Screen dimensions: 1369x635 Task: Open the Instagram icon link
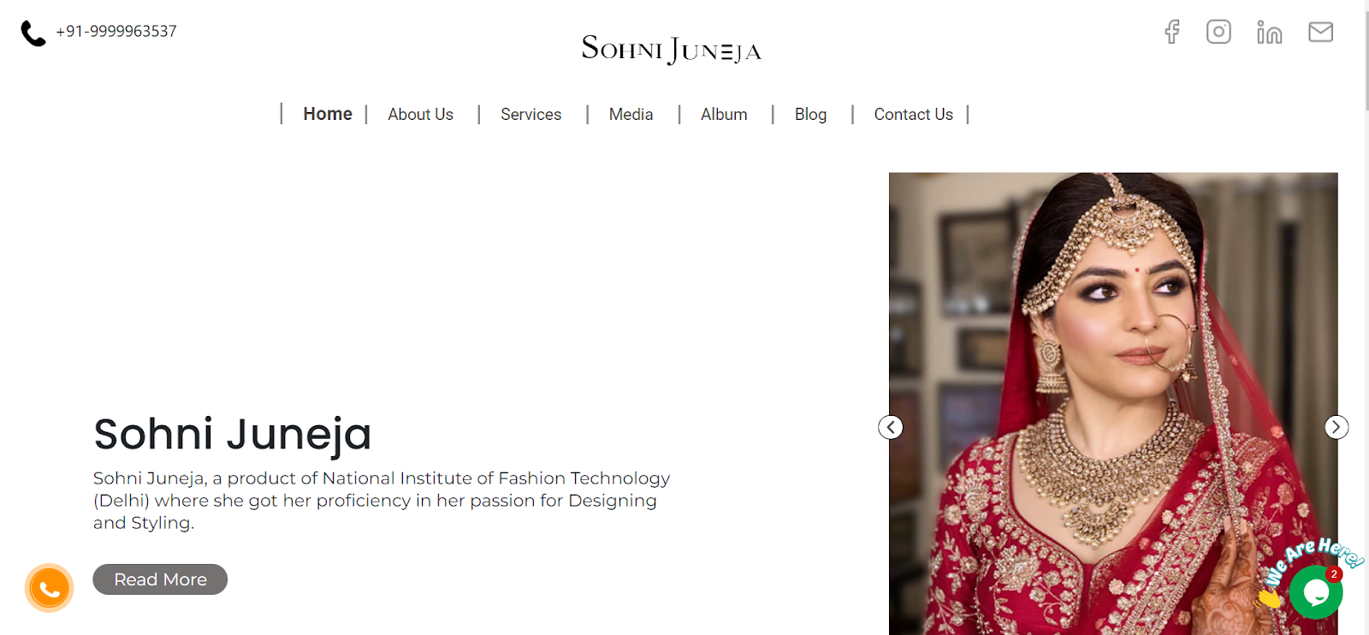click(1218, 32)
